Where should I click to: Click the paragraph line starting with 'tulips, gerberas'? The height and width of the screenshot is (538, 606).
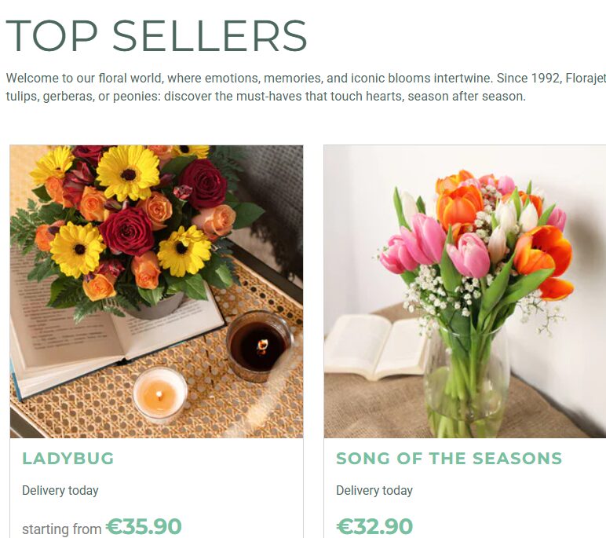[x=265, y=97]
